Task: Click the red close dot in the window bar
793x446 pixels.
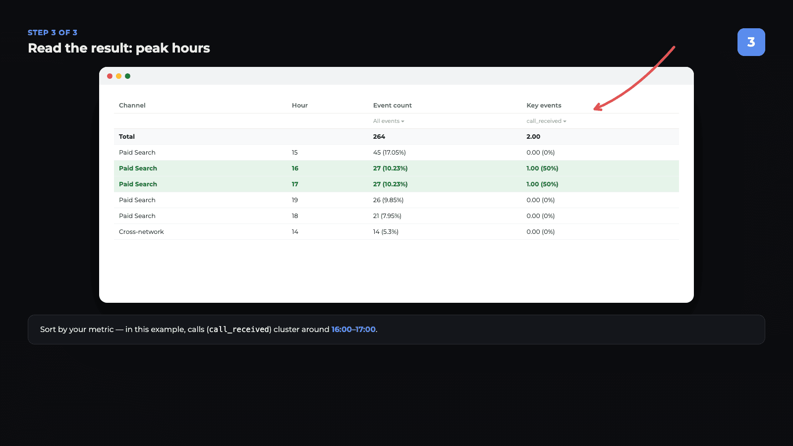Action: tap(110, 76)
